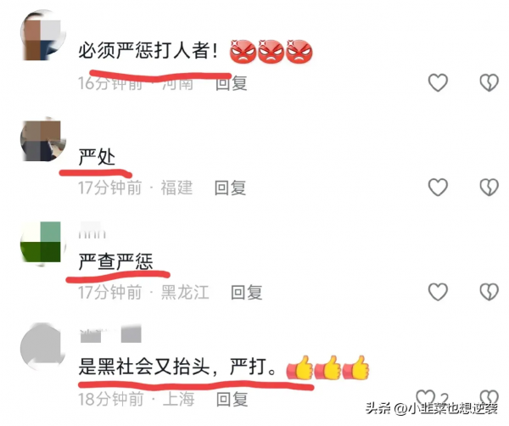Dislike the 必须严惩打人者 comment
Screen dimensions: 509x426
click(489, 82)
